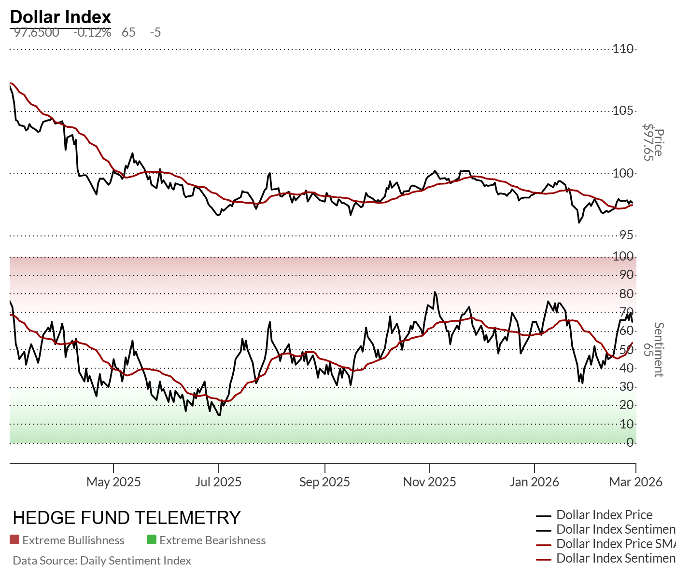The image size is (676, 579).
Task: Toggle the Dollar Index Price legend entry
Action: tap(604, 515)
